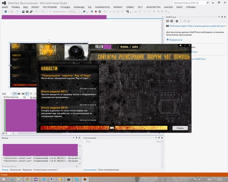The image size is (228, 182).
Task: Switch to Окно интерпретации tab
Action: [x=109, y=170]
